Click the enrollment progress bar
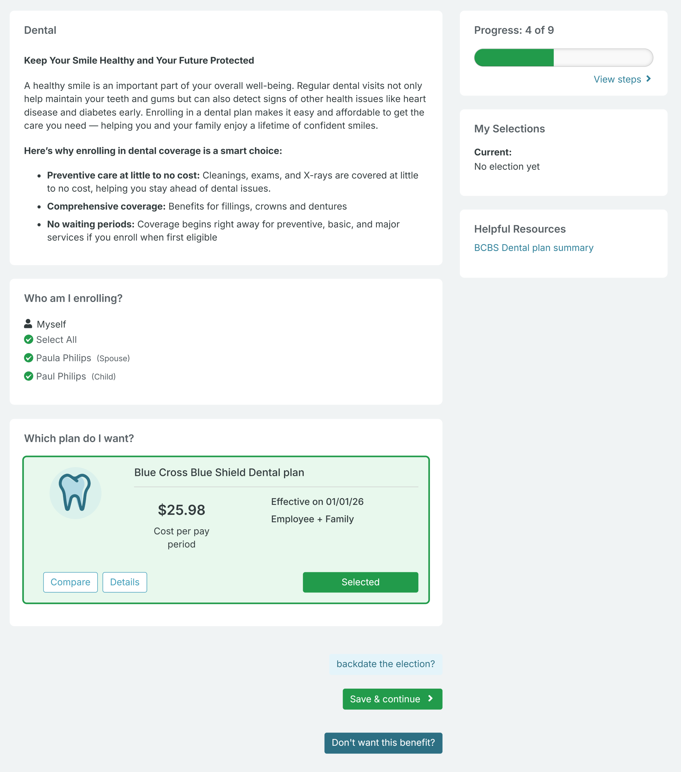The width and height of the screenshot is (681, 772). 563,57
